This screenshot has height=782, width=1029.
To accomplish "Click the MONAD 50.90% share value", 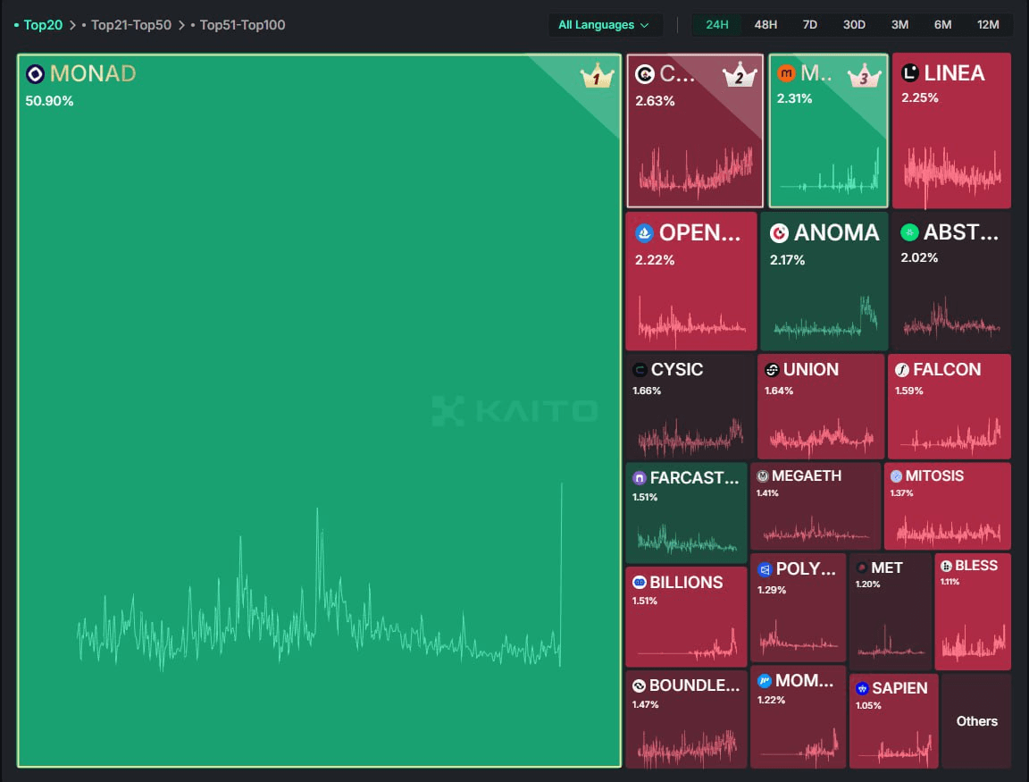I will click(49, 101).
